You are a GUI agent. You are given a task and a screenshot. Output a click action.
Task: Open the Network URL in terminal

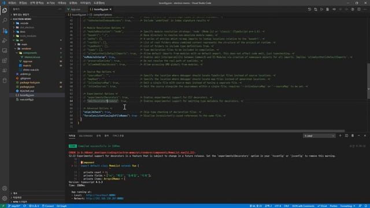(x=105, y=199)
